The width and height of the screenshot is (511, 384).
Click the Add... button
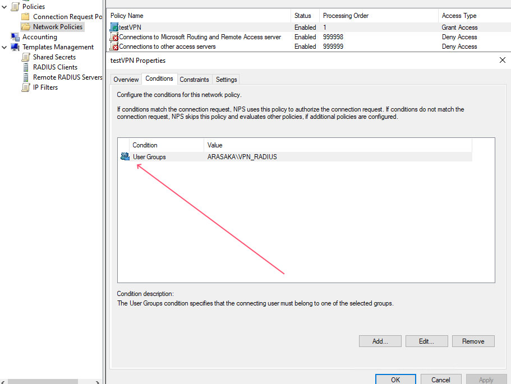tap(380, 341)
